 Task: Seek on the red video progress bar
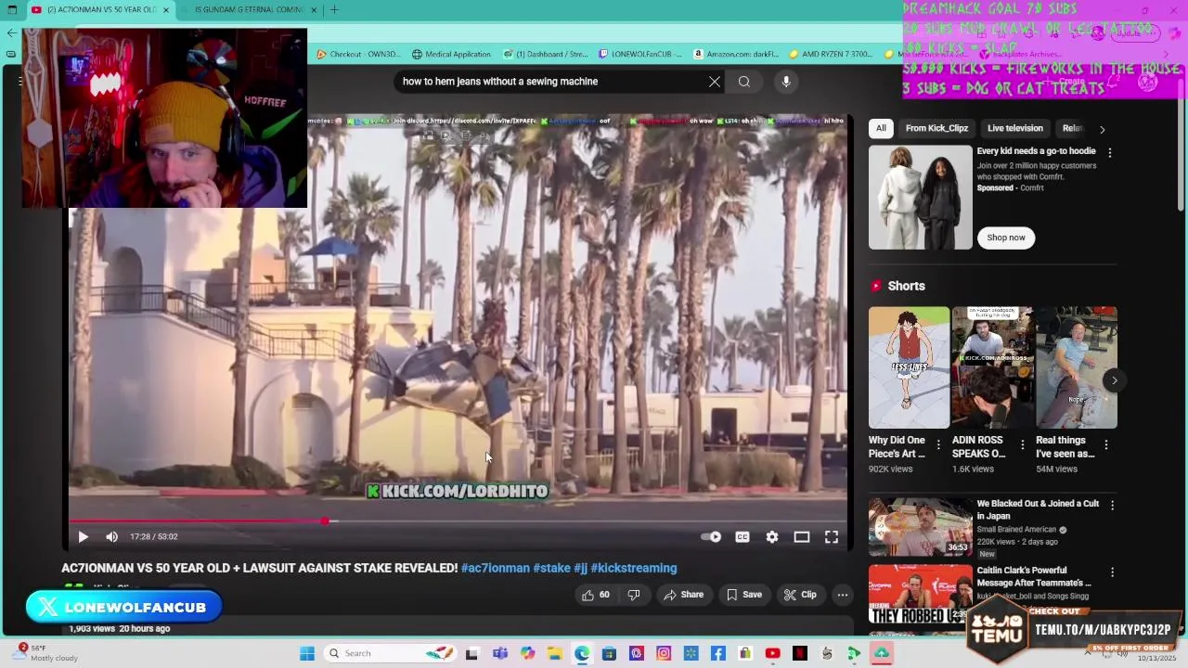point(458,521)
